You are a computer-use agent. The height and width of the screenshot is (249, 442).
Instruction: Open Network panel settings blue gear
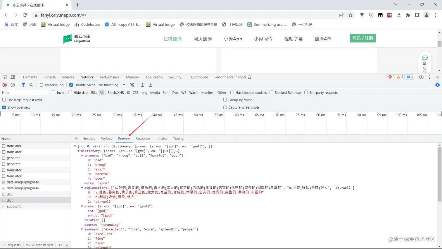tap(437, 85)
